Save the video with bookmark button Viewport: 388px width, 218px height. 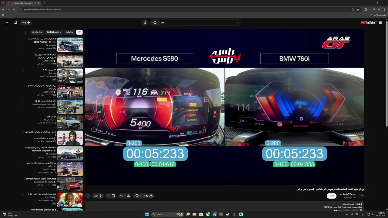coord(111,196)
